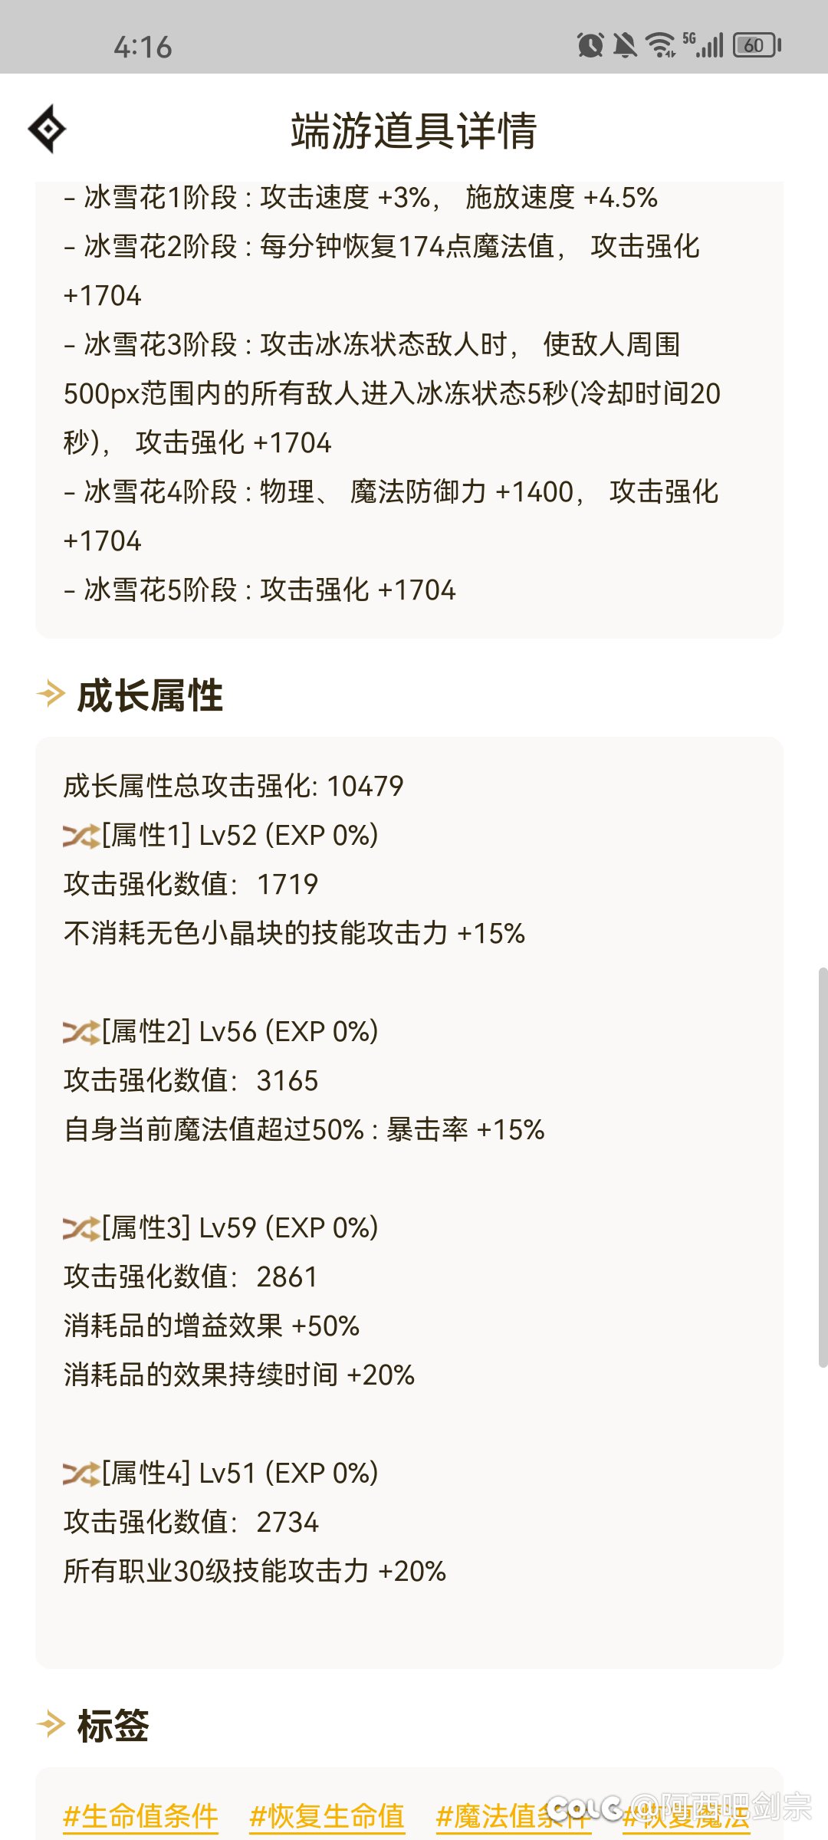The image size is (828, 1840).
Task: Select the 端游道具详情 title tab
Action: 414,129
